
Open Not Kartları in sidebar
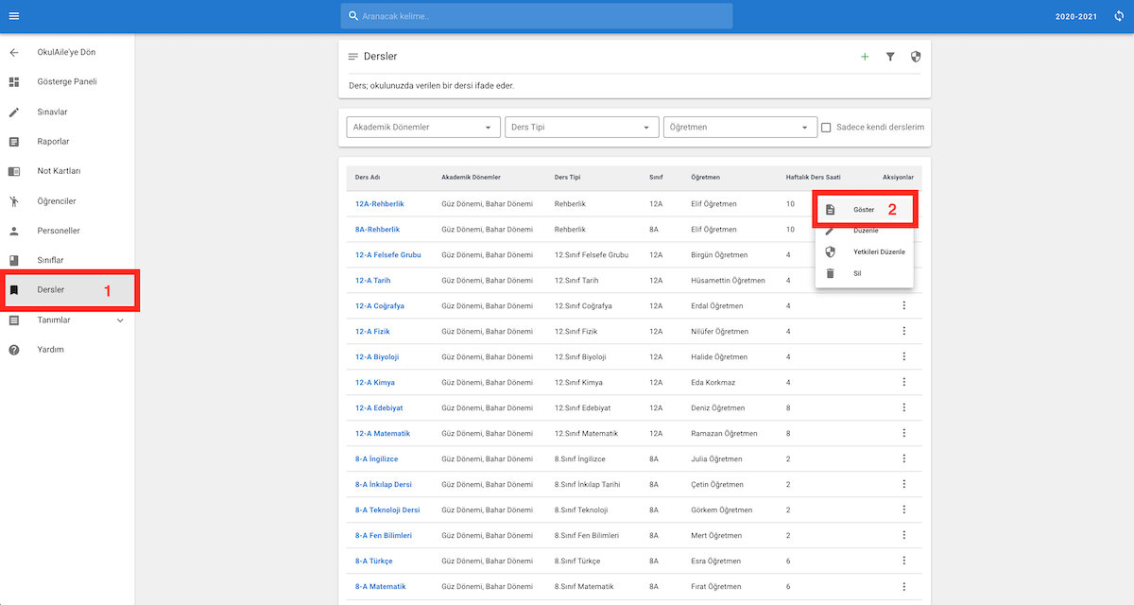[67, 171]
